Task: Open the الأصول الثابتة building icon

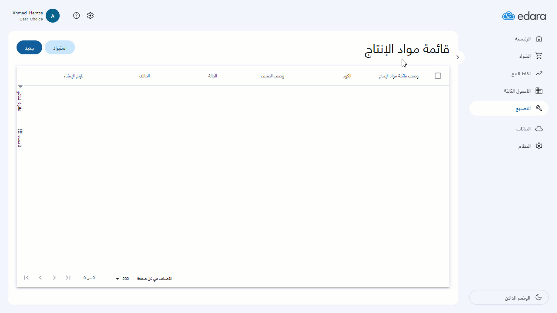Action: tap(539, 91)
